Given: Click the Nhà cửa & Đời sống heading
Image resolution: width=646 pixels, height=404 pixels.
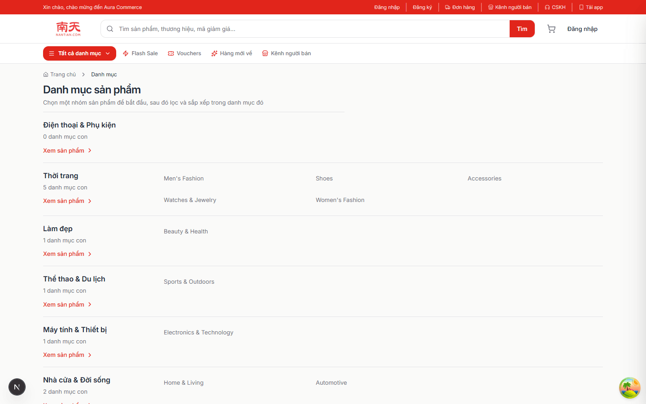Looking at the screenshot, I should point(77,380).
